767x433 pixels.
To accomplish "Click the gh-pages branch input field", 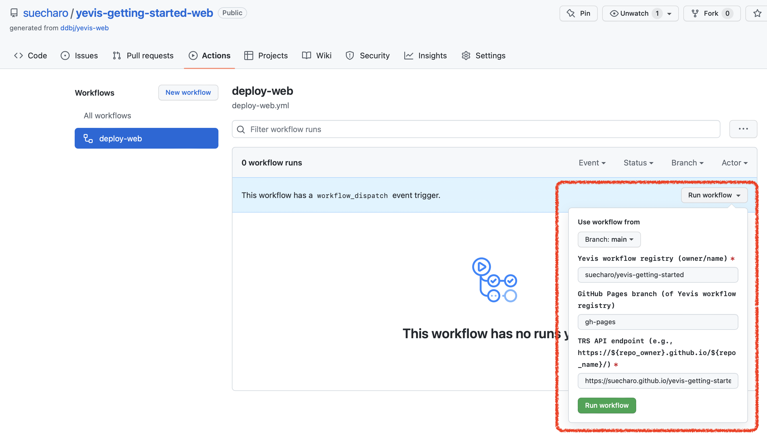I will coord(658,322).
